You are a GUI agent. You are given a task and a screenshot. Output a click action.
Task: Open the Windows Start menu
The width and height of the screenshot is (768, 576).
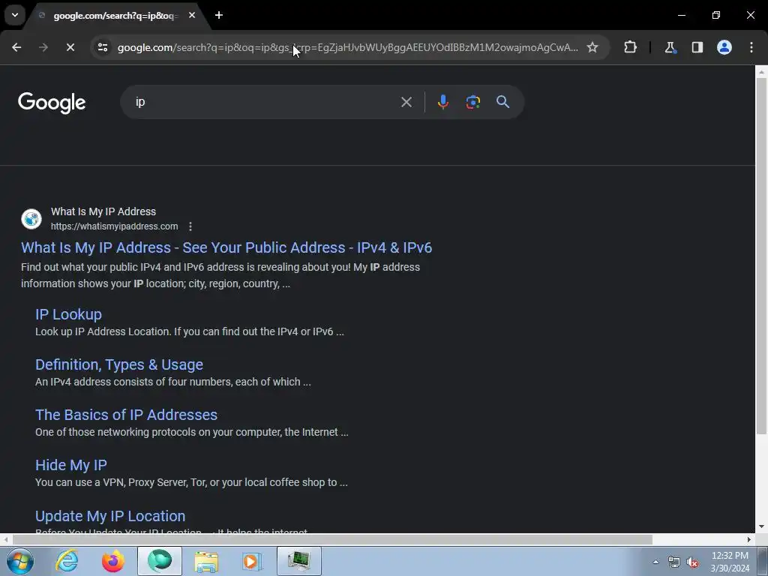(20, 561)
